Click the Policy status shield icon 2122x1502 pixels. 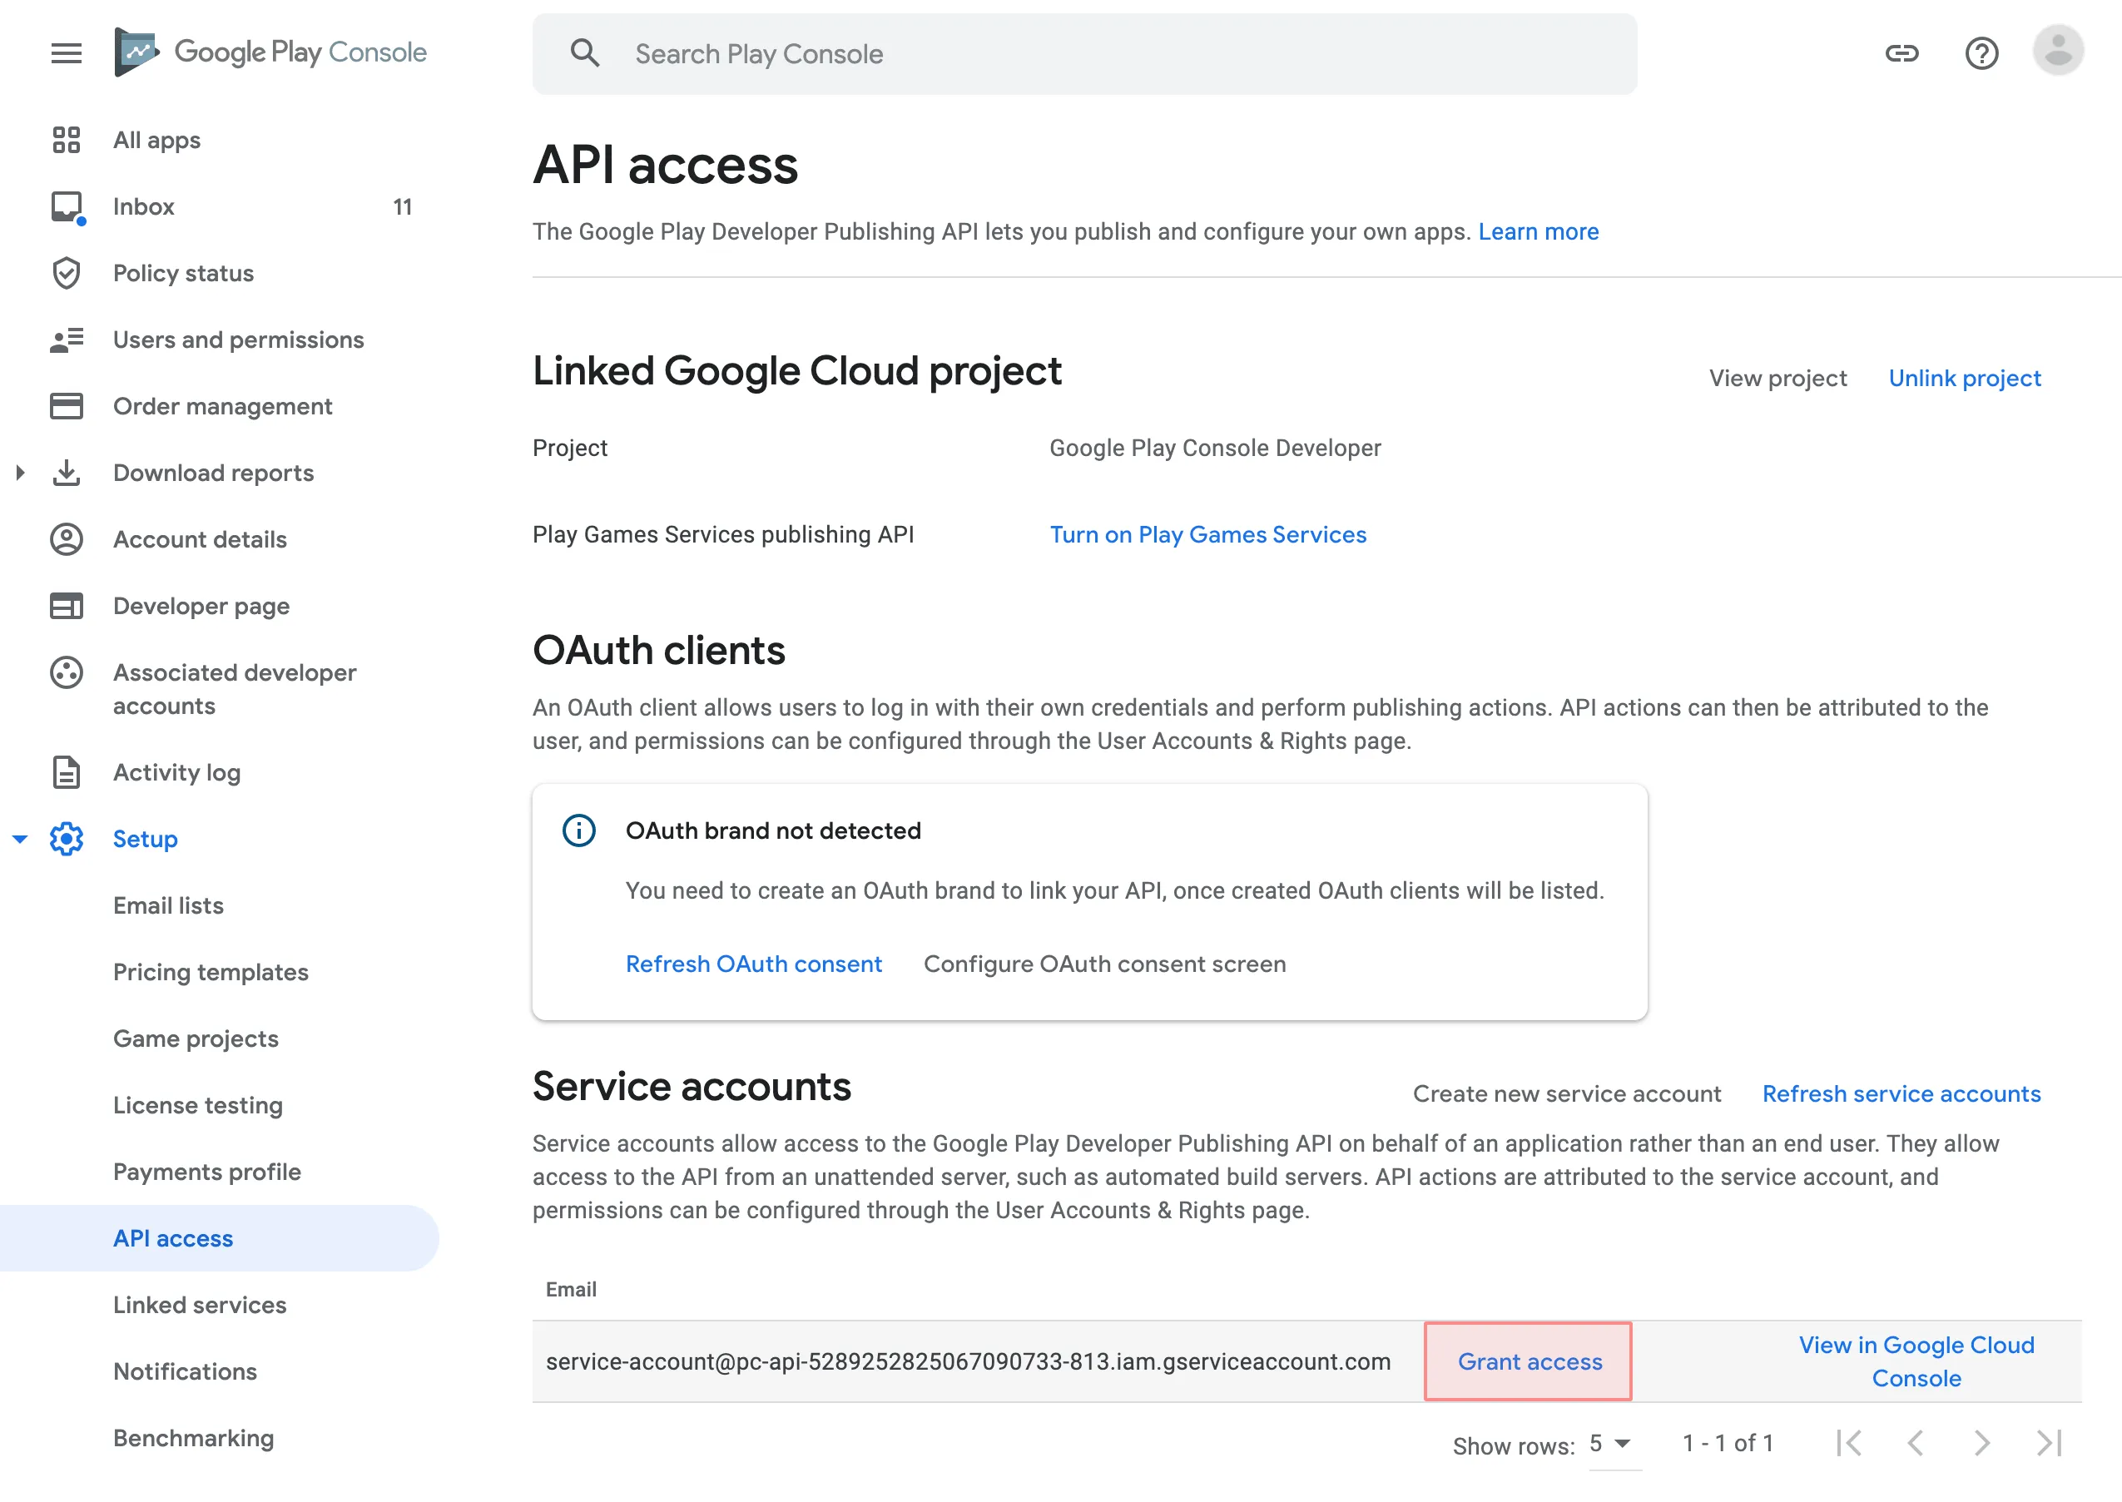coord(66,273)
